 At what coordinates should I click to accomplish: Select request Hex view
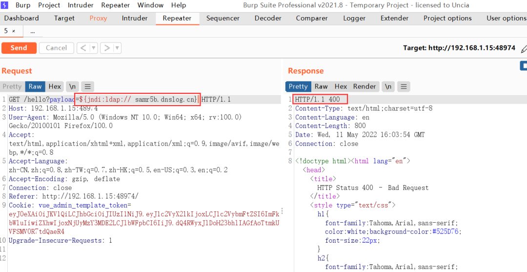click(55, 86)
